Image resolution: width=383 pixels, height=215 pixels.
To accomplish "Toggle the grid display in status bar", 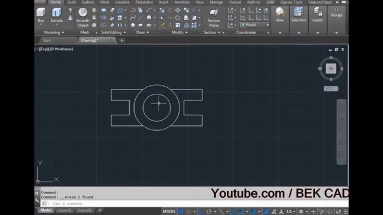I will [x=181, y=211].
